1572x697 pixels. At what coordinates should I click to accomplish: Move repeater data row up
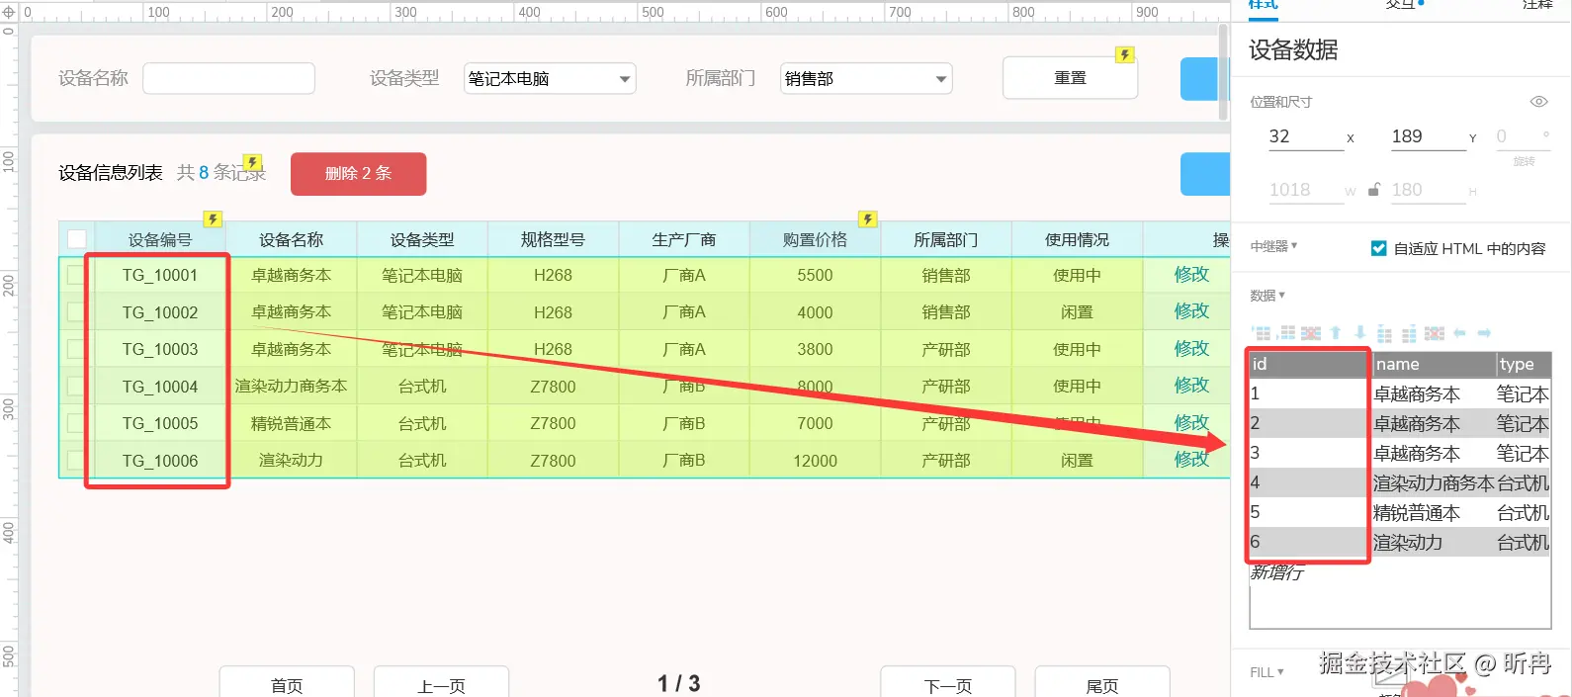click(1336, 333)
